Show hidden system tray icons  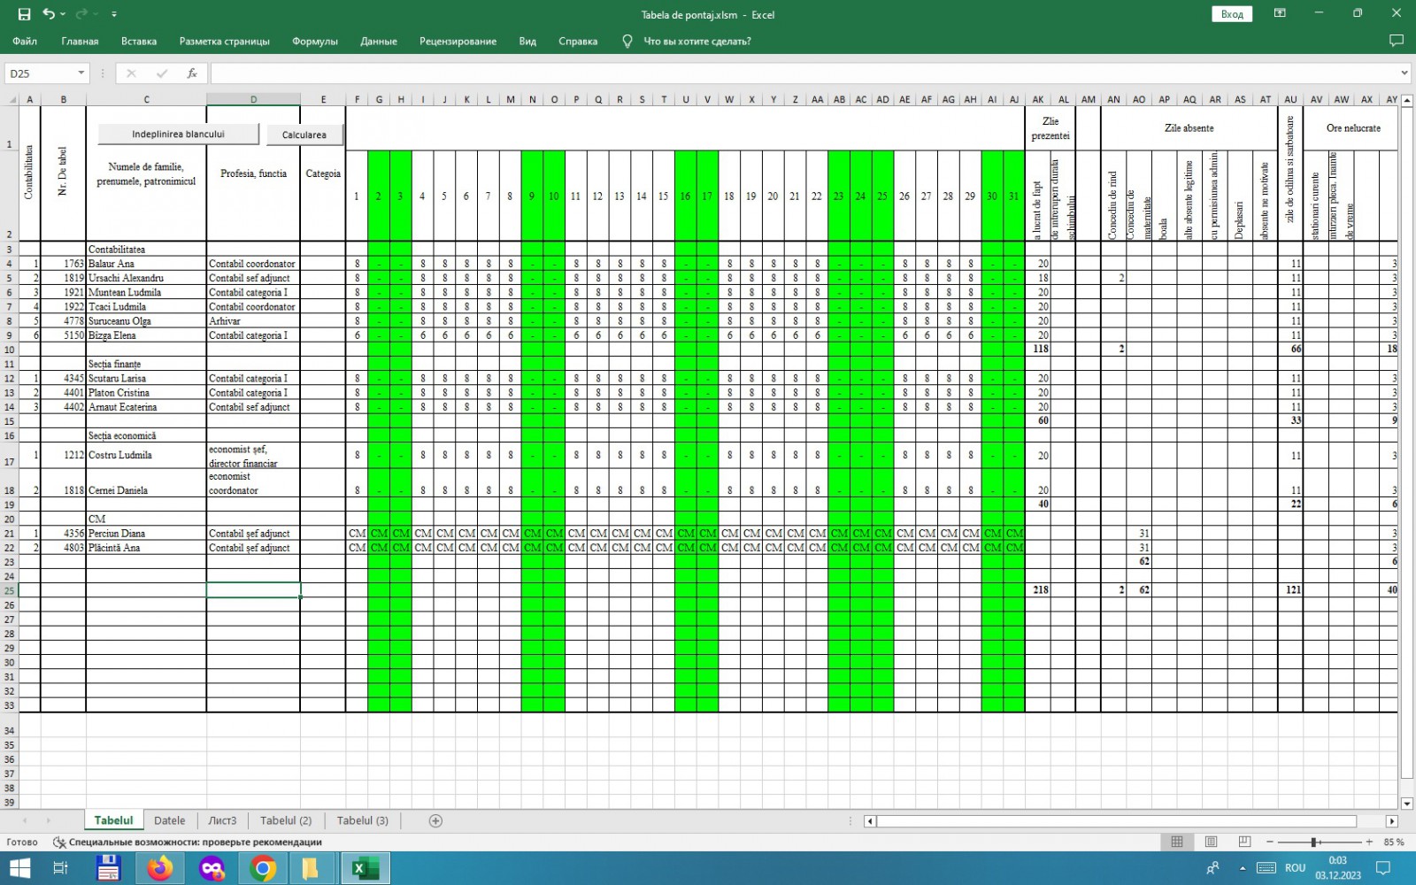pyautogui.click(x=1243, y=868)
